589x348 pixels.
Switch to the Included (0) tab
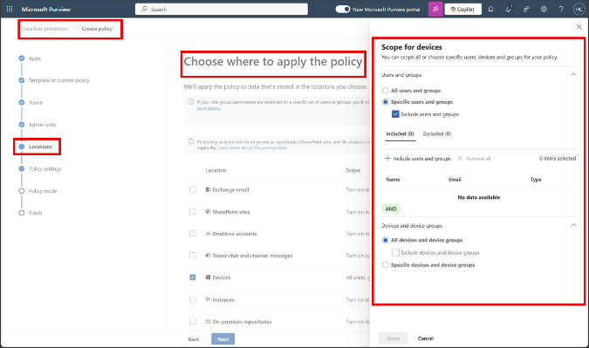pyautogui.click(x=400, y=133)
